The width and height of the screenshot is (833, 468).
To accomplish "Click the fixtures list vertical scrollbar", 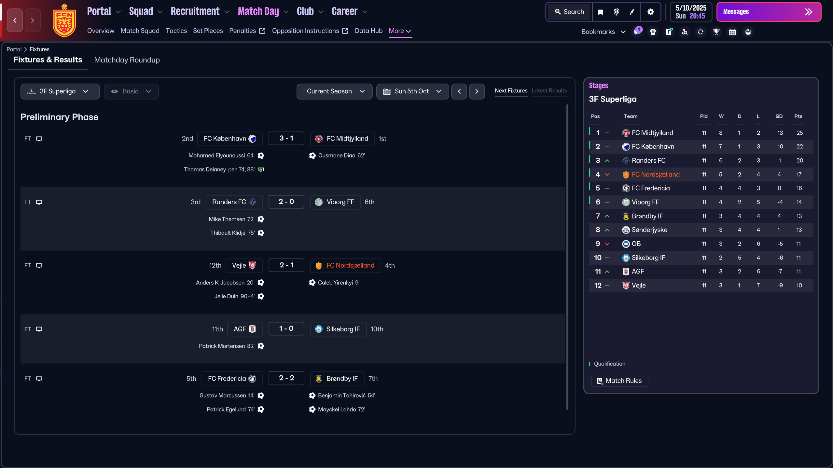I will point(567,257).
